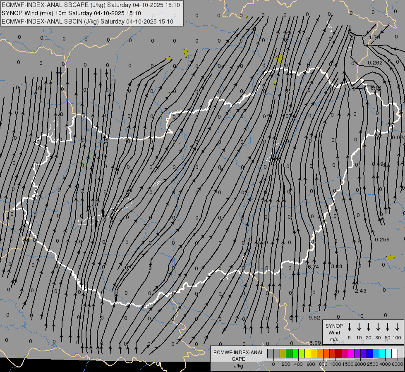Click the SBCAPE title line in header
This screenshot has width=405, height=372.
(91, 5)
